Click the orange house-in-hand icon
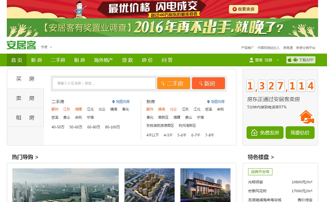The width and height of the screenshot is (327, 202). [x=307, y=117]
